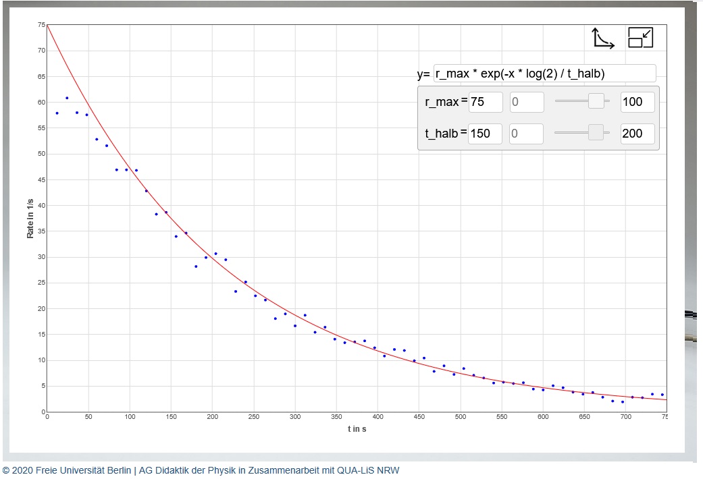703x479 pixels.
Task: Click the t_halb maximum field showing 200
Action: [x=637, y=134]
